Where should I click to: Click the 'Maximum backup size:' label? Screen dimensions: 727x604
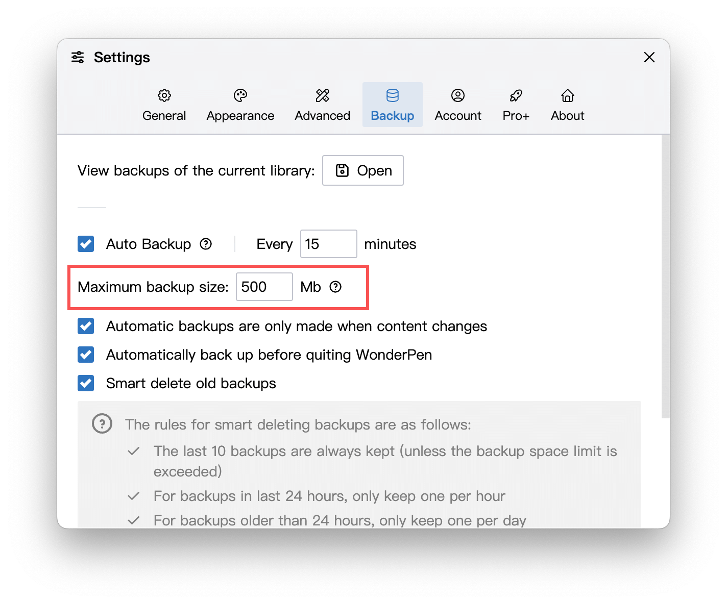coord(153,287)
